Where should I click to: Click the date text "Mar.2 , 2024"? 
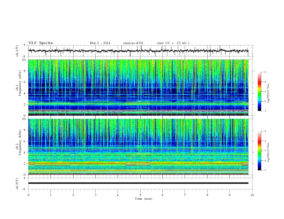point(100,43)
